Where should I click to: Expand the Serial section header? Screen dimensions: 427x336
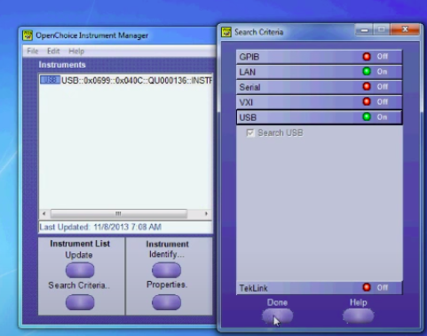pos(320,87)
